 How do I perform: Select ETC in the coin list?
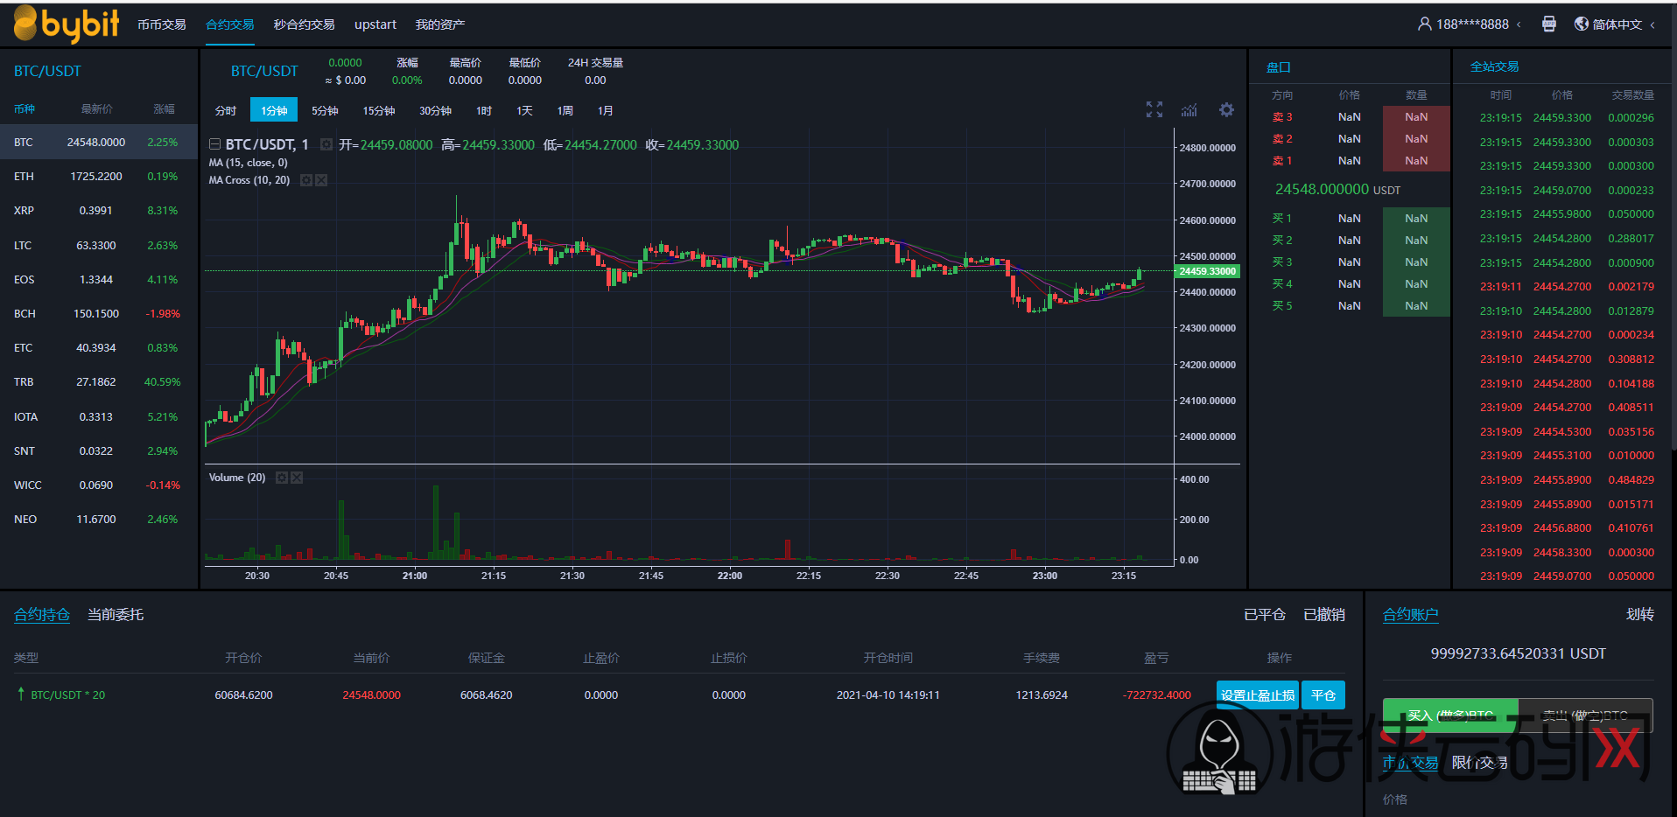coord(99,347)
